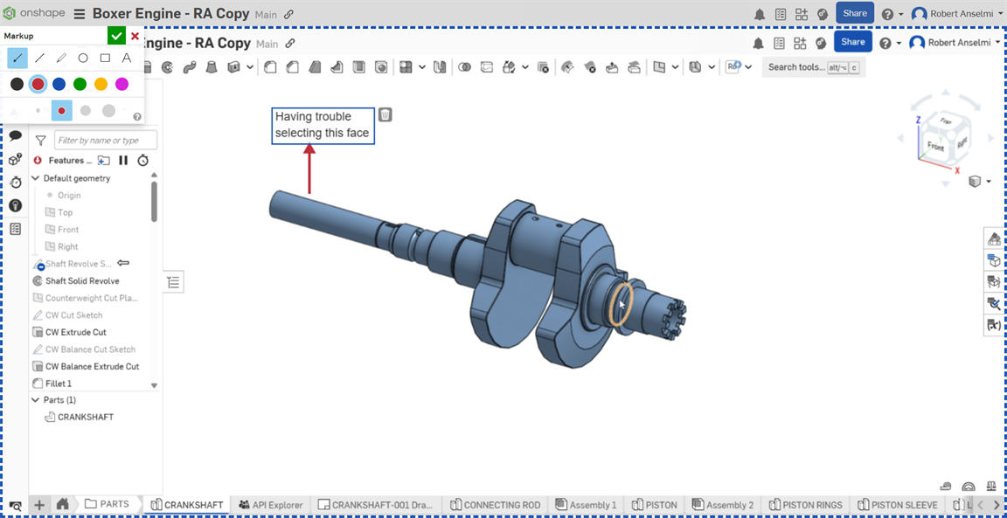Image resolution: width=1007 pixels, height=518 pixels.
Task: Switch to the PISTON RINGS tab
Action: 806,505
